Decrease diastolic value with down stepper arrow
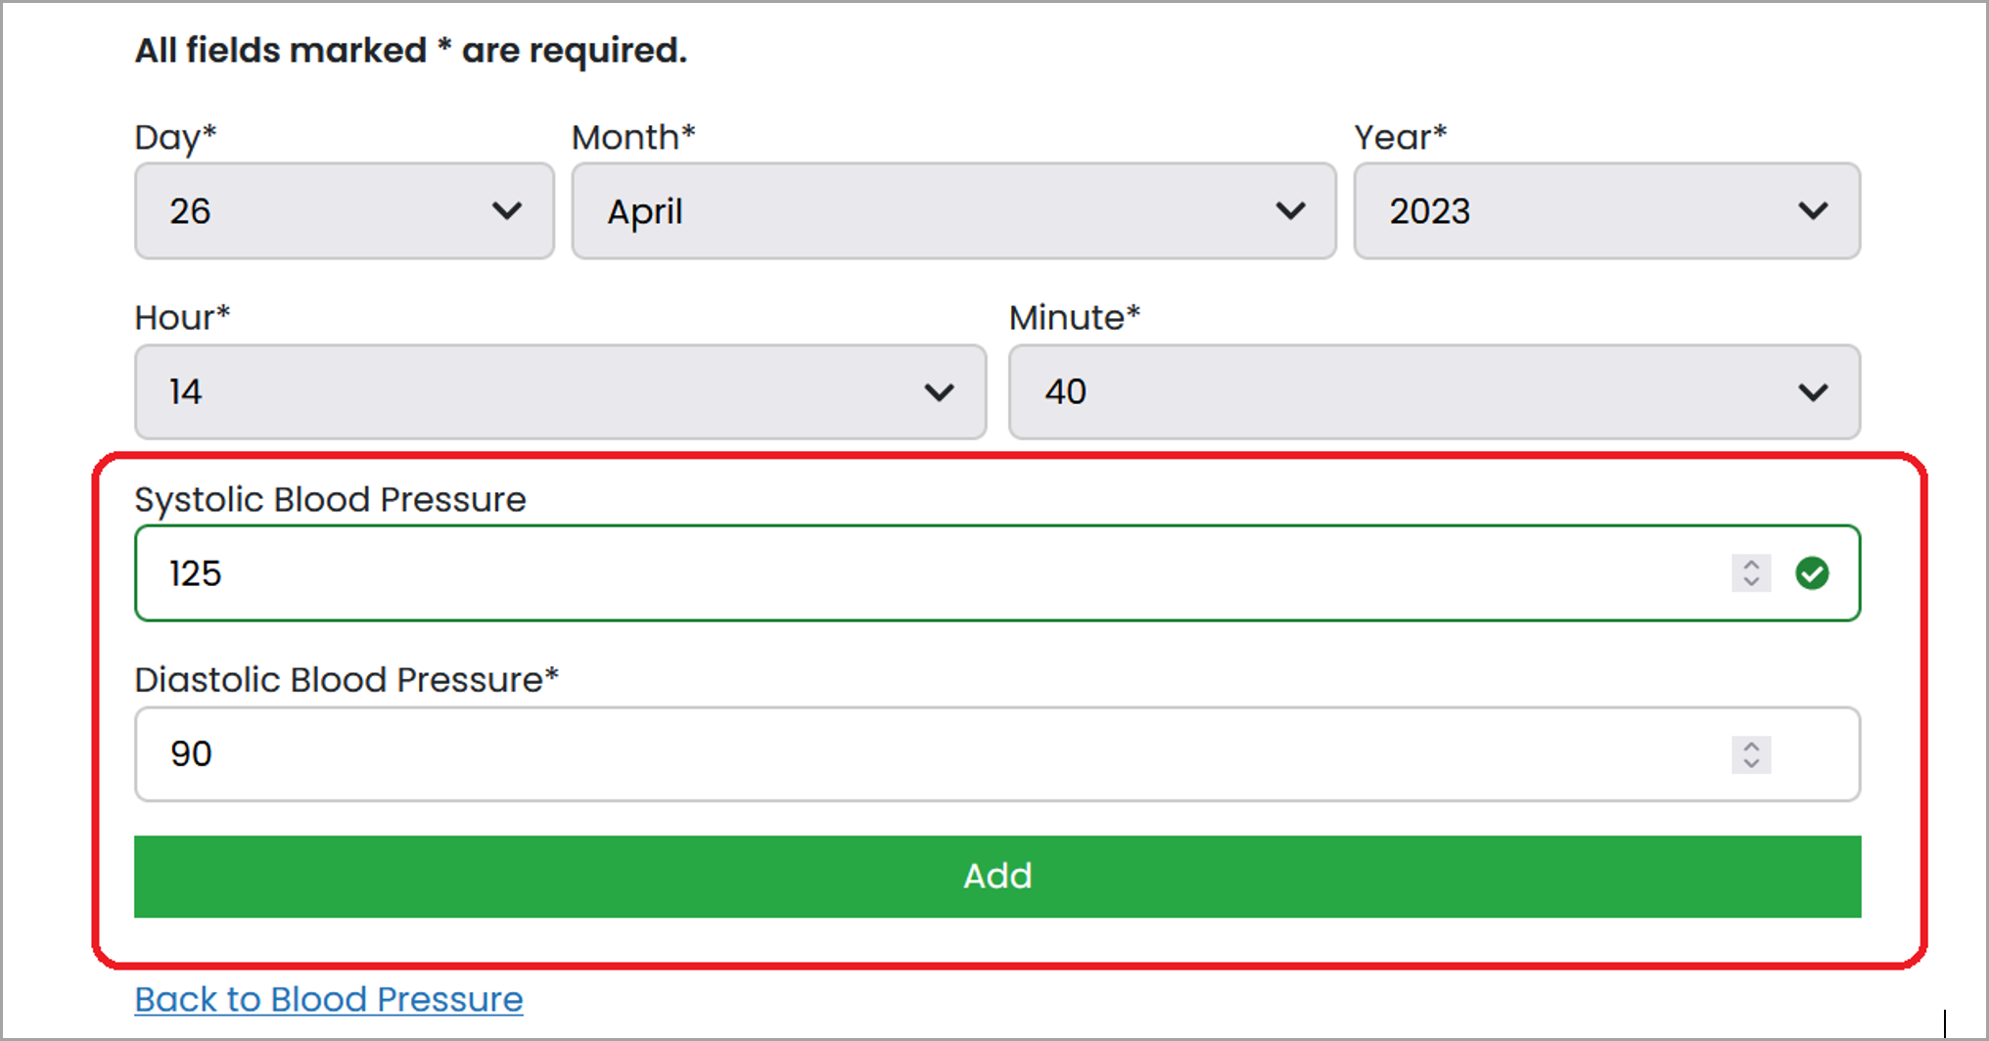 (1751, 763)
